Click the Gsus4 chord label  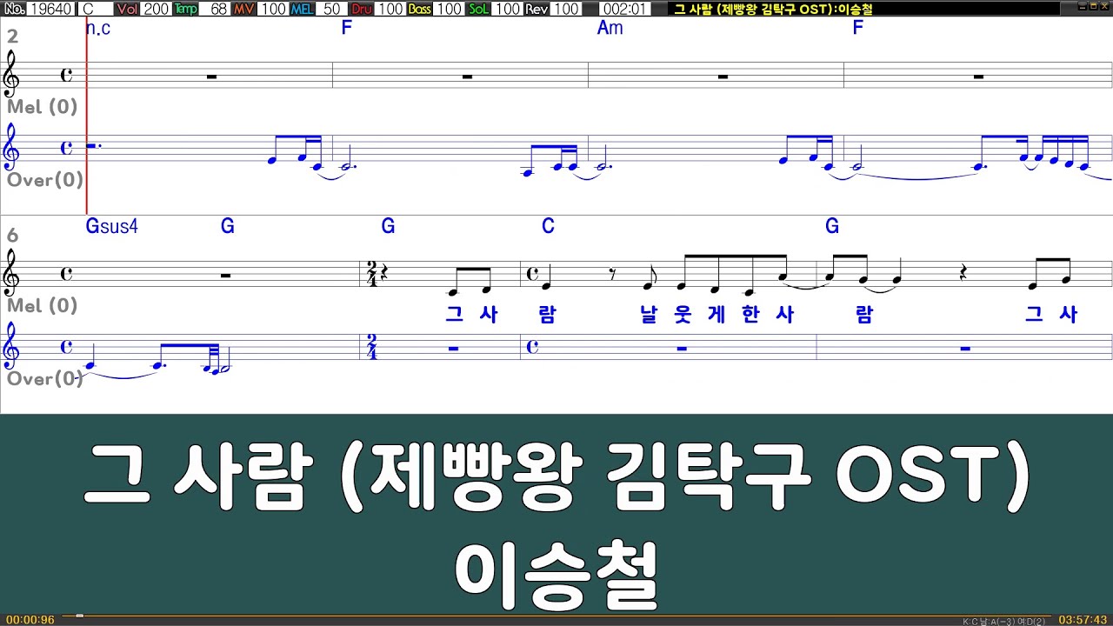112,227
